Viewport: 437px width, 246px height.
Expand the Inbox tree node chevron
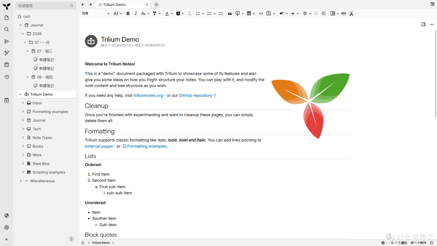[23, 103]
